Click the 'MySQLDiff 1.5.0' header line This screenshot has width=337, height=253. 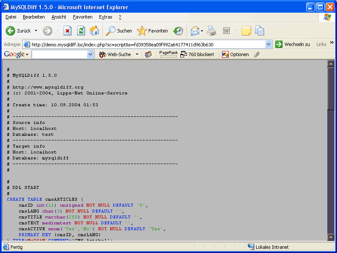32,75
